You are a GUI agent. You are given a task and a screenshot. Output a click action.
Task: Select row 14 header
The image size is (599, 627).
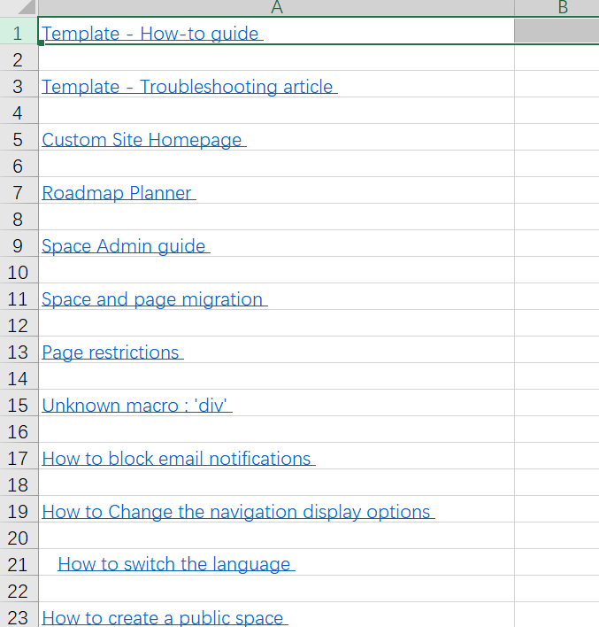pos(19,375)
